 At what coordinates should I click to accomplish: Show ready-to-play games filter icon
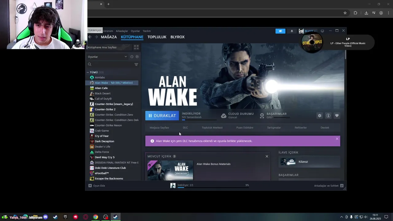(x=137, y=57)
